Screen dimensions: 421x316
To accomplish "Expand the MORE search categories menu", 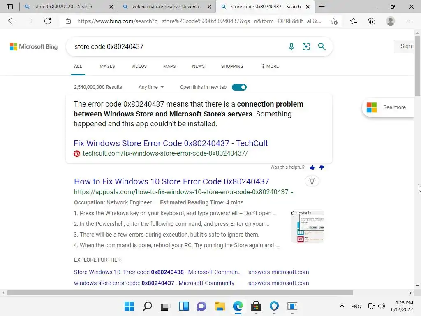I will pos(270,66).
